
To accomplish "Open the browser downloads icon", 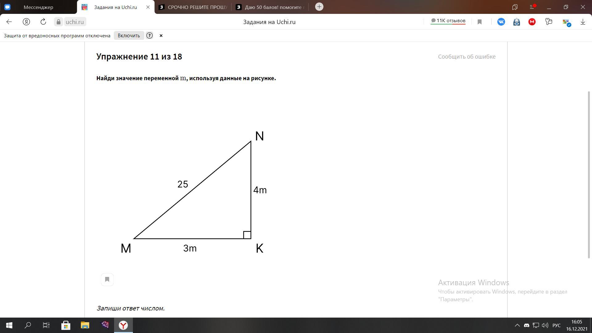I will pos(583,22).
